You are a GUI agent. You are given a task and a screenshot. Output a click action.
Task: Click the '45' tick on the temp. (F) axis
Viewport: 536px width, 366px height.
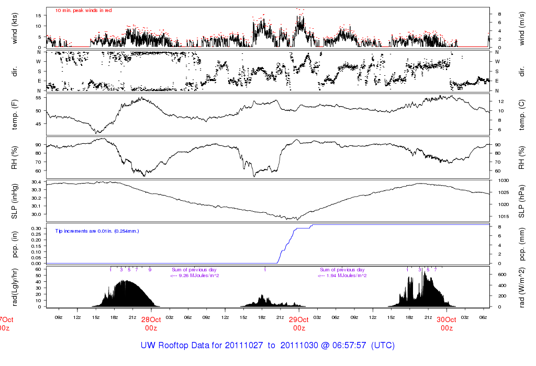[38, 124]
